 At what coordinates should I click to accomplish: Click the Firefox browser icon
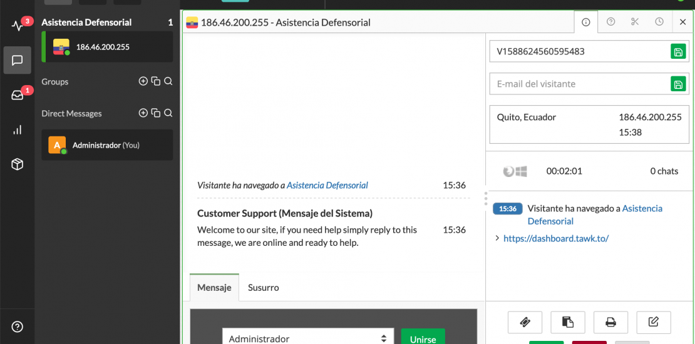[508, 171]
